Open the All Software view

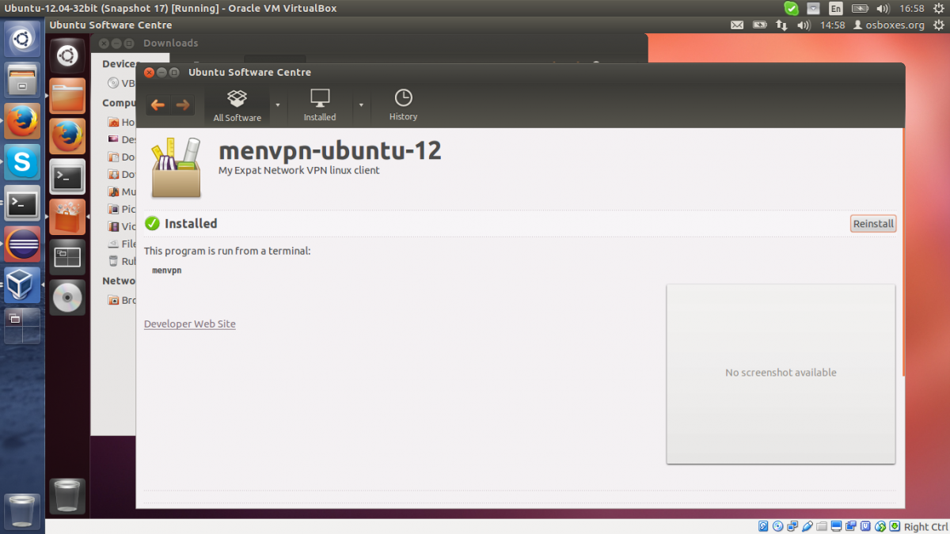pos(237,105)
